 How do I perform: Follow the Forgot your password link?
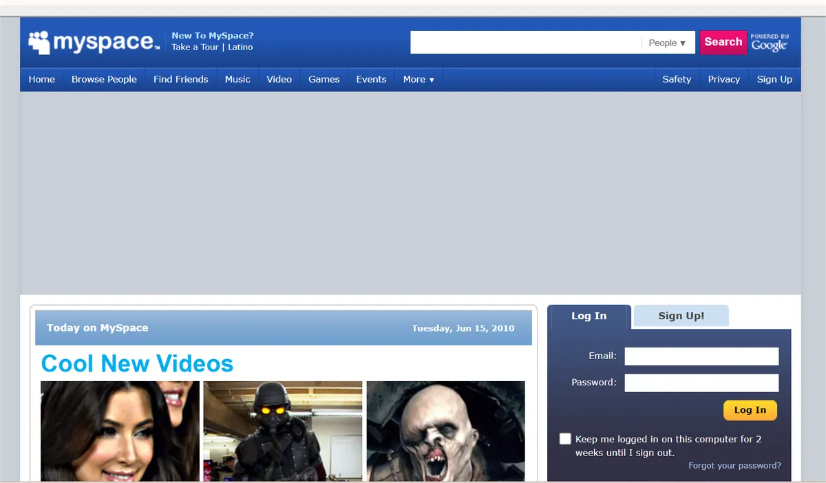pos(734,466)
